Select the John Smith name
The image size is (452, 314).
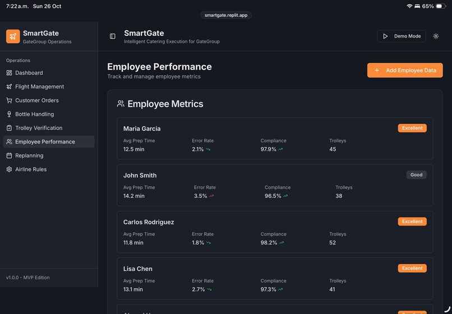pyautogui.click(x=140, y=176)
